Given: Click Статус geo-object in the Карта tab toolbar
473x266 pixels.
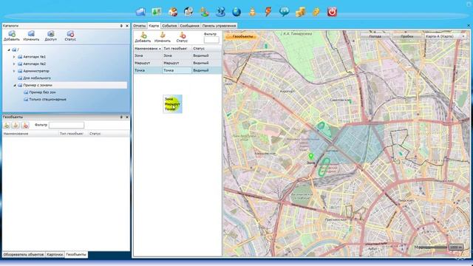Looking at the screenshot, I should (182, 37).
